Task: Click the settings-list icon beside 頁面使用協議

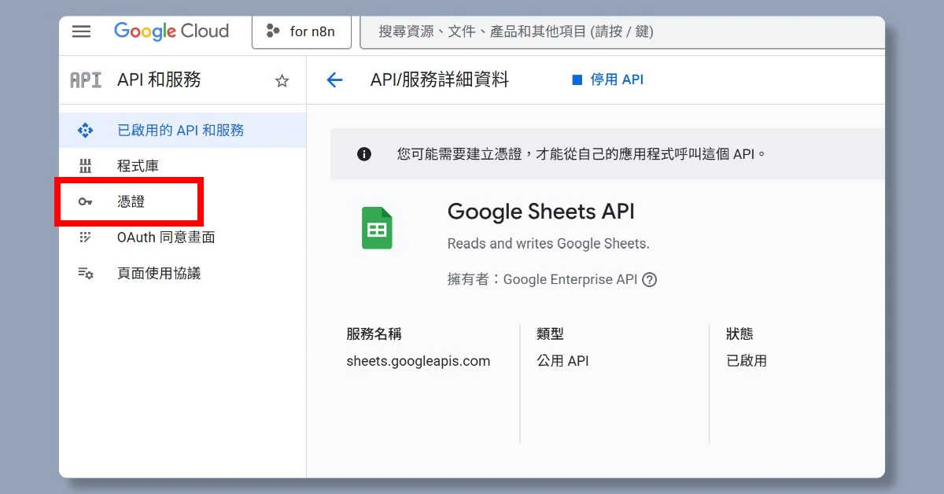Action: [x=85, y=273]
